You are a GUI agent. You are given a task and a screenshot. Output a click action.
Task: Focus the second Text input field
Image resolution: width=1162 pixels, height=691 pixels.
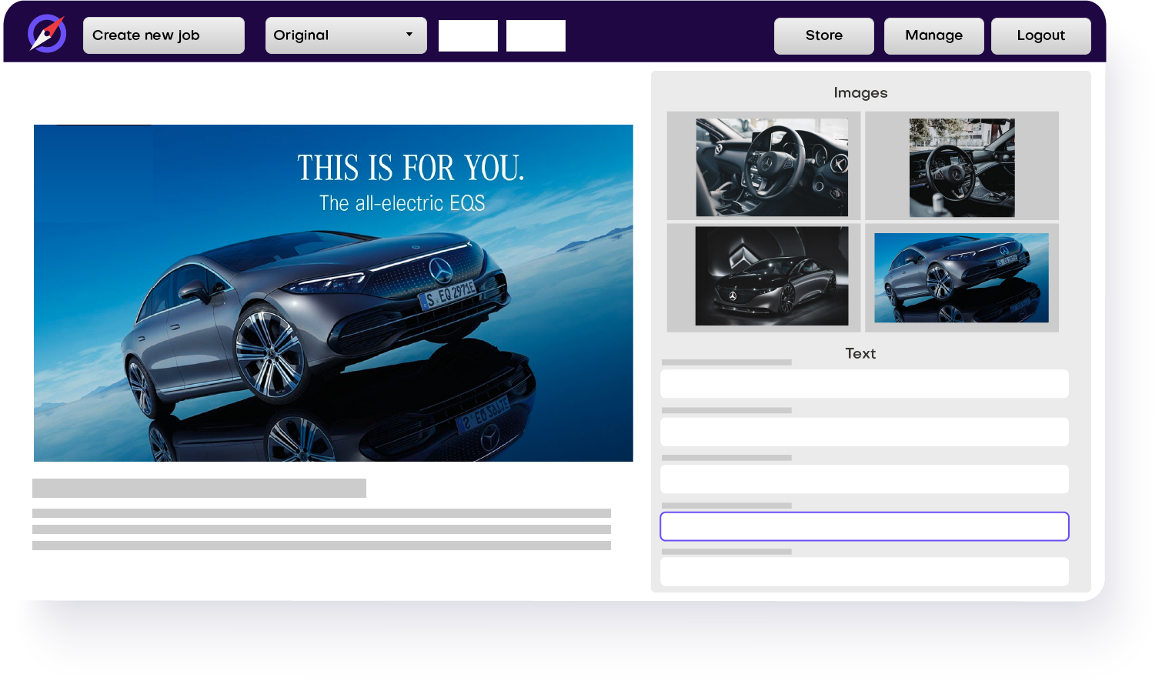864,432
